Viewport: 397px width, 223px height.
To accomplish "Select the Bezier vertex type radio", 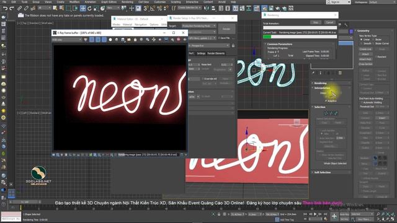I will tap(373, 40).
